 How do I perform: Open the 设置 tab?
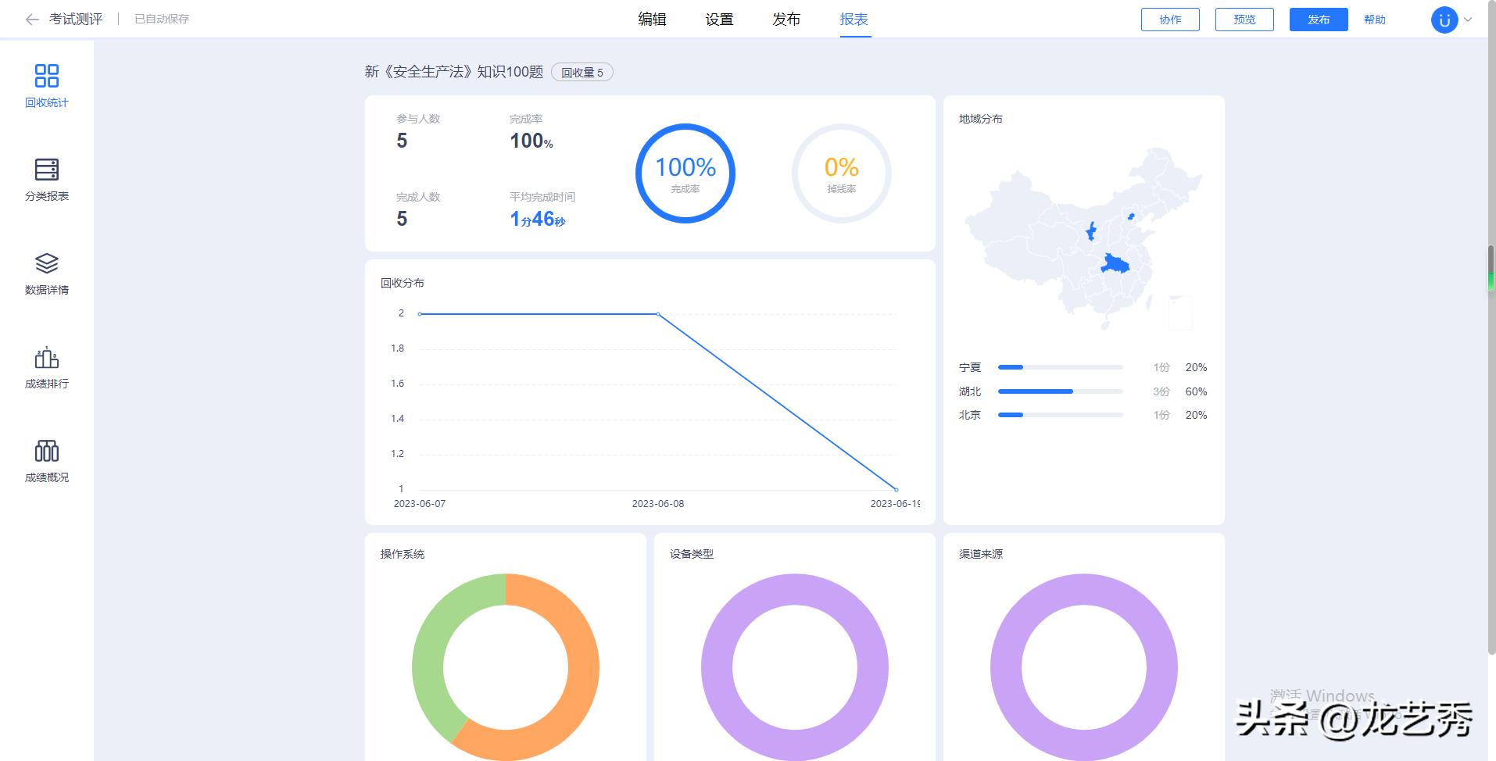(719, 19)
